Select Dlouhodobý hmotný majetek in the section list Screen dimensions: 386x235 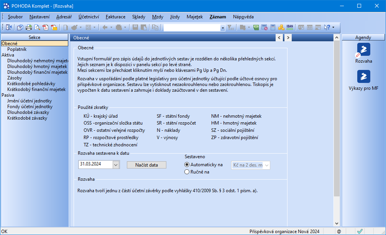[37, 66]
